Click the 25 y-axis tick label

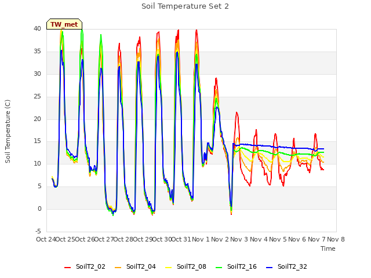37,97
